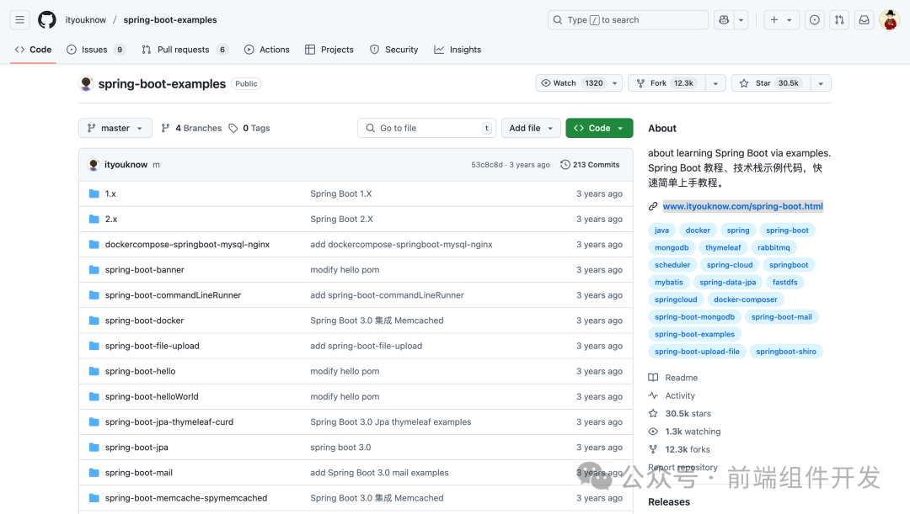The width and height of the screenshot is (910, 514).
Task: Open pull requests icon in top header
Action: 839,19
